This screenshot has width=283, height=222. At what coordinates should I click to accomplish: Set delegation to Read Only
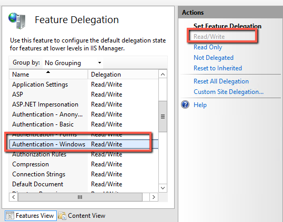point(208,47)
